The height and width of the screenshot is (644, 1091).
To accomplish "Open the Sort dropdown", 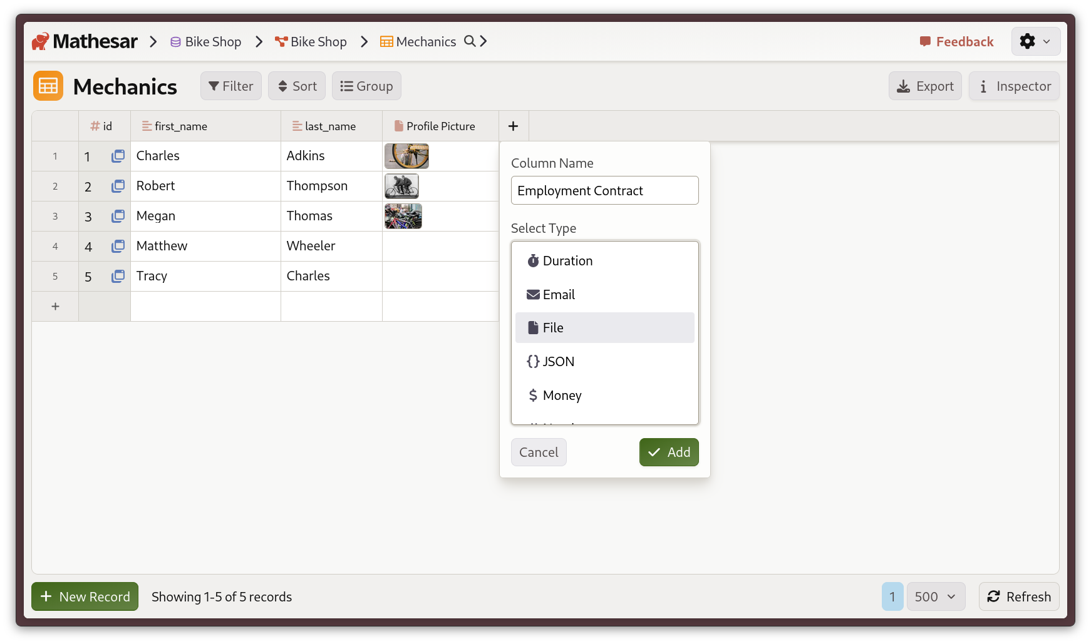I will (297, 86).
